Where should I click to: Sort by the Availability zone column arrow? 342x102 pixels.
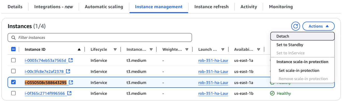258,49
